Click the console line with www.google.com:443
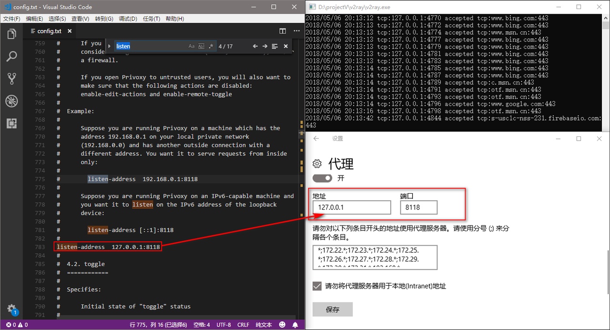 (x=430, y=104)
